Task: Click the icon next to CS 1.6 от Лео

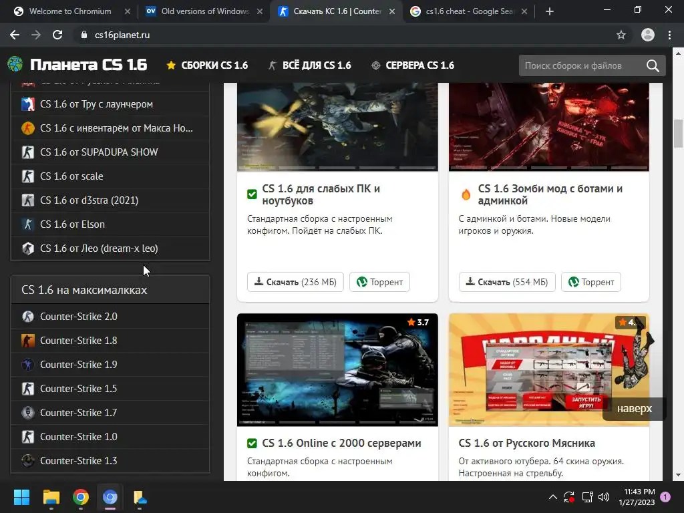Action: 28,248
